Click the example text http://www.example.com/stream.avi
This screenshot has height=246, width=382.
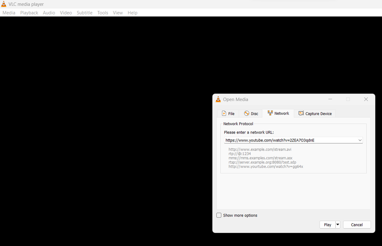[x=260, y=149]
